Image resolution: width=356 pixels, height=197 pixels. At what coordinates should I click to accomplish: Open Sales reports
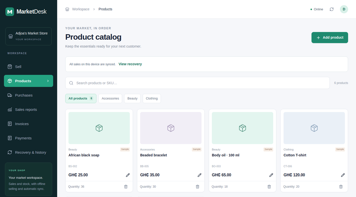click(28, 110)
